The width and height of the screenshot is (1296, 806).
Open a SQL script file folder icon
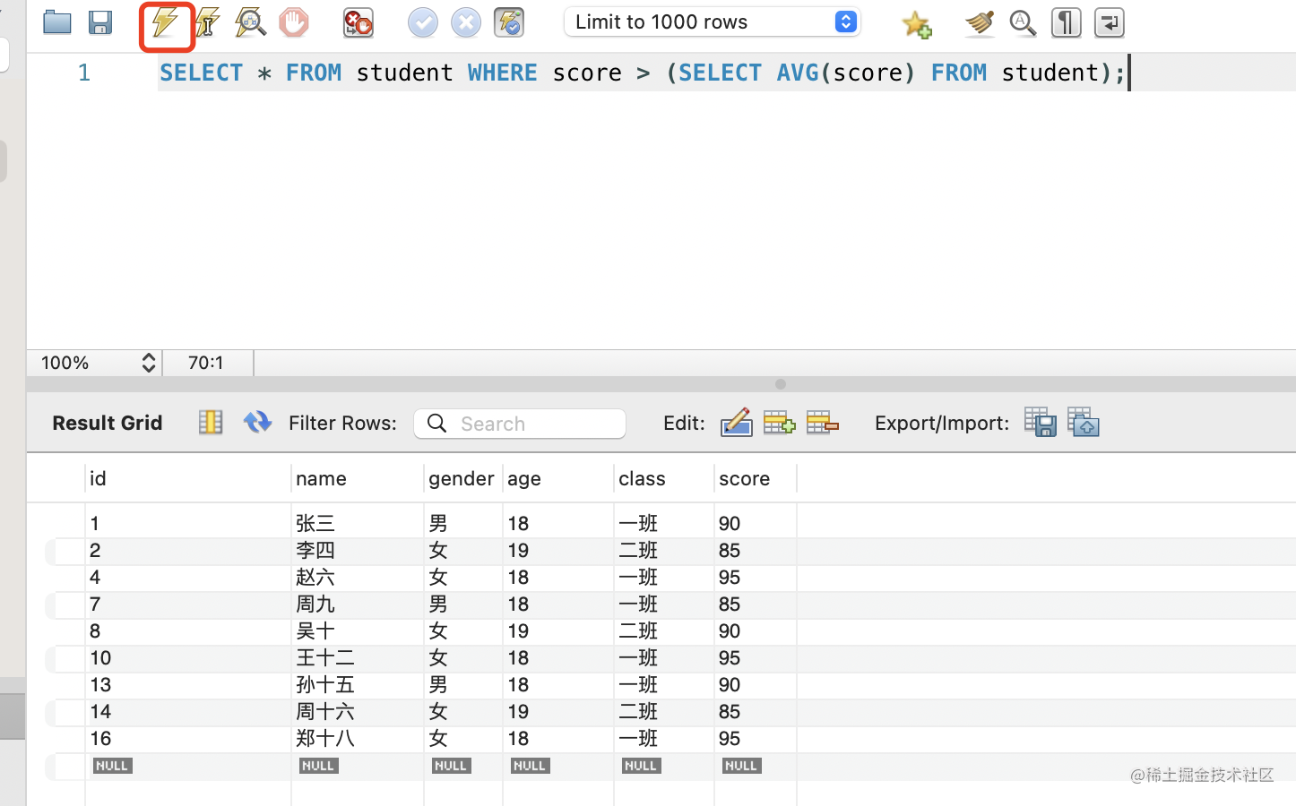57,22
